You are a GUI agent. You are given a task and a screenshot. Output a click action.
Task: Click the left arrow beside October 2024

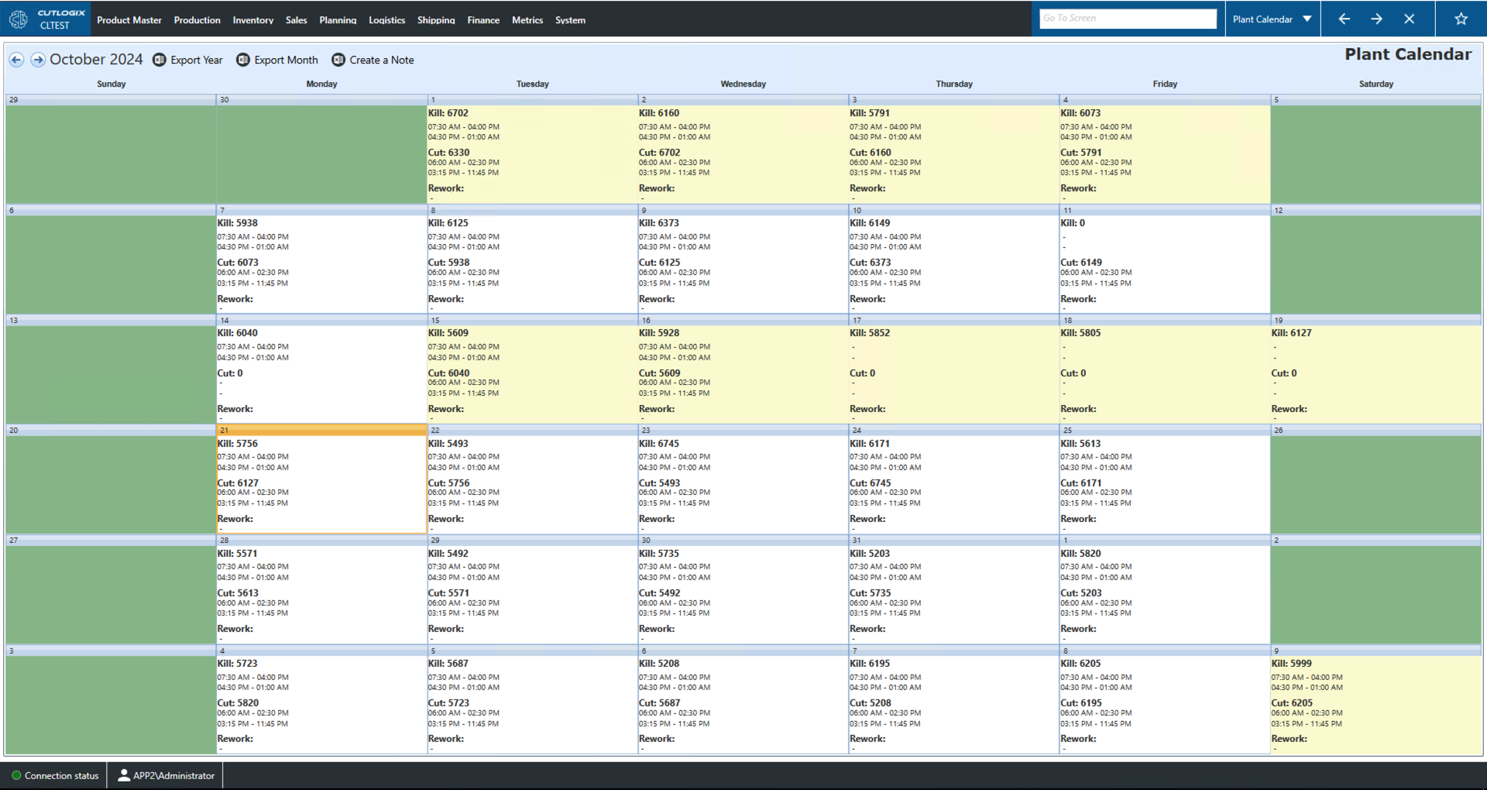[x=16, y=60]
